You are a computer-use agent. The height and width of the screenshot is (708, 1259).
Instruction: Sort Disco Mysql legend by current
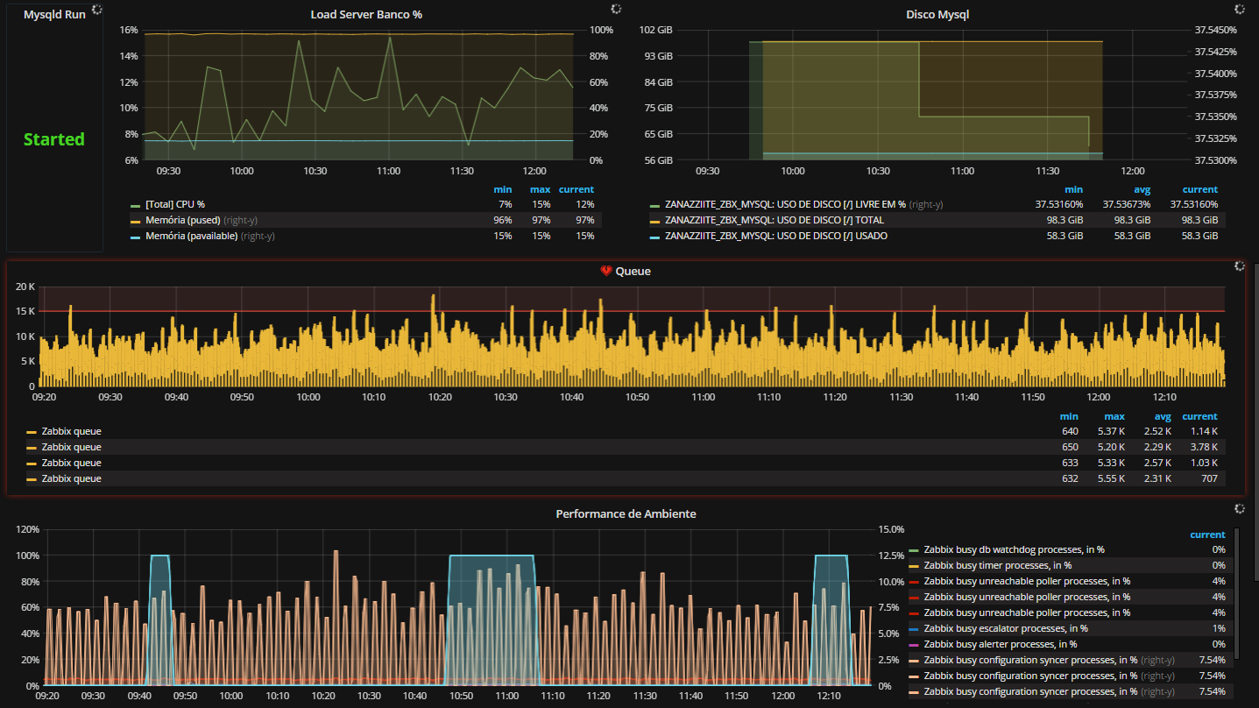[1200, 189]
